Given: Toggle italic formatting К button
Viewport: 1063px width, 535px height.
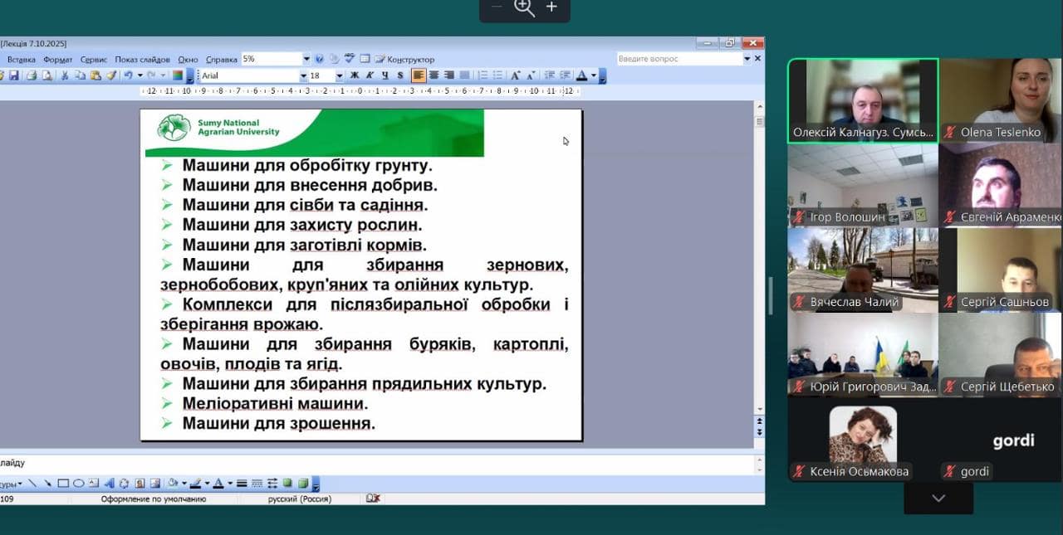Looking at the screenshot, I should coord(370,75).
